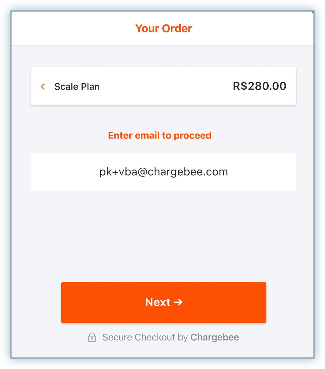Click the Your Order header title
Viewport: 325px width, 369px height.
click(164, 29)
